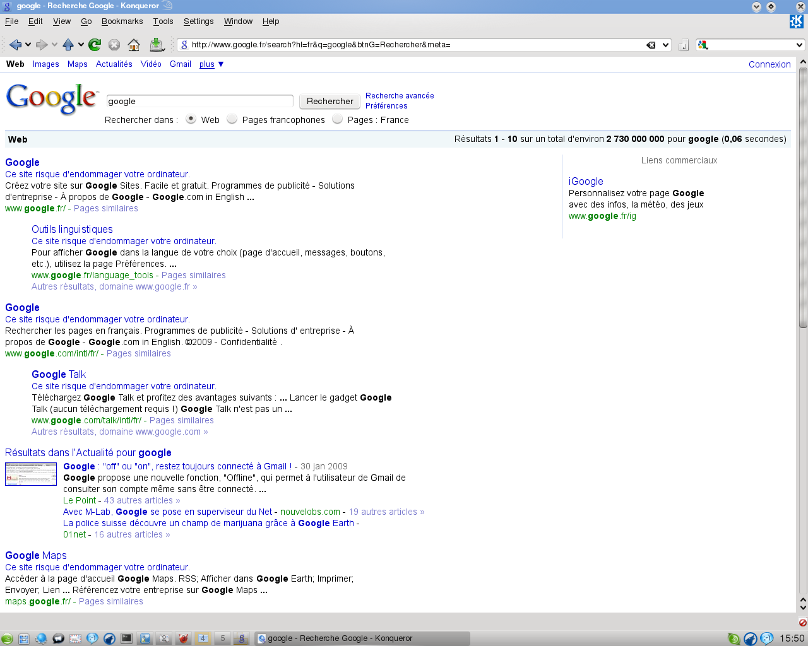The image size is (808, 646).
Task: Click the Kopete smiley icon in the system tray
Action: tap(767, 638)
